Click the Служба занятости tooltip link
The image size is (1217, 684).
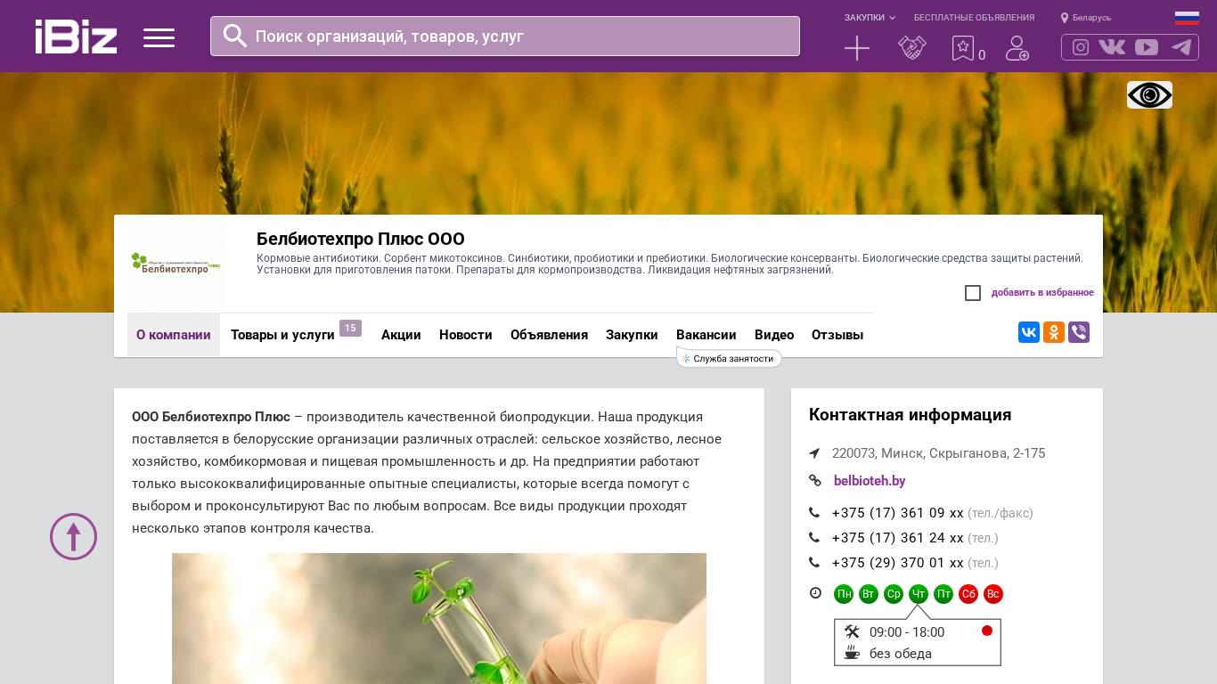729,358
